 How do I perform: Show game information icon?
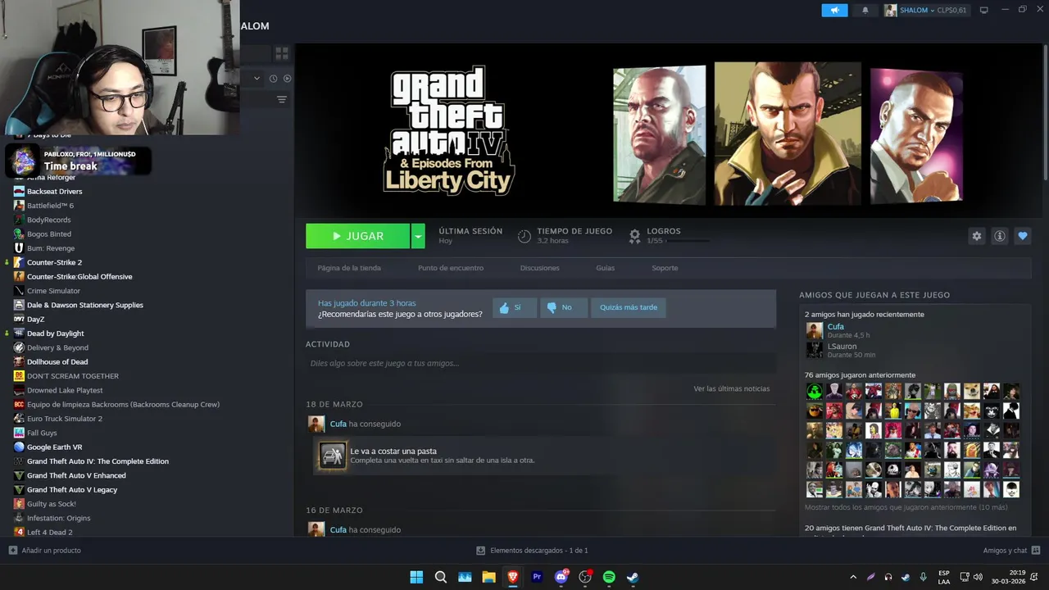[999, 236]
